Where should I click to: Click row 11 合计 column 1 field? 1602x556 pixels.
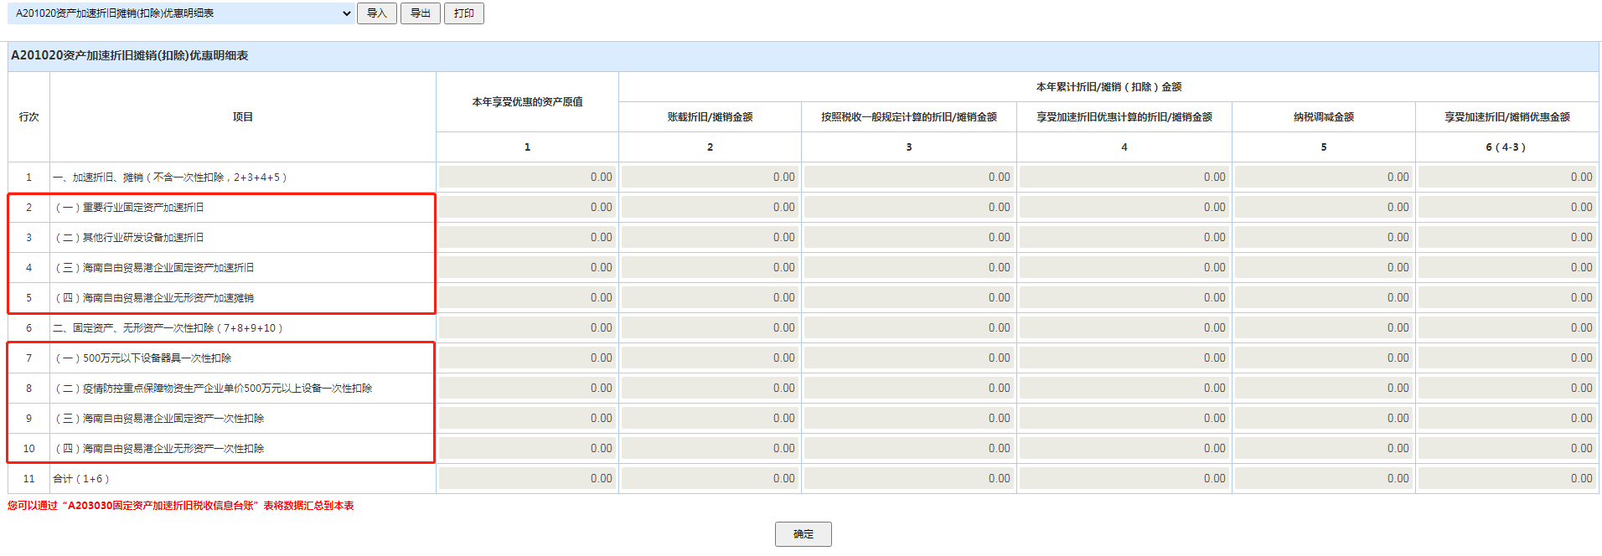coord(527,478)
